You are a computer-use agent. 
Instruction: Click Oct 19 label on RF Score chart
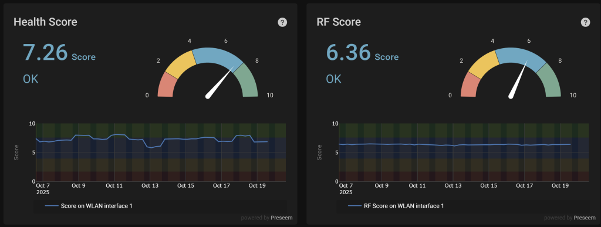coord(560,186)
